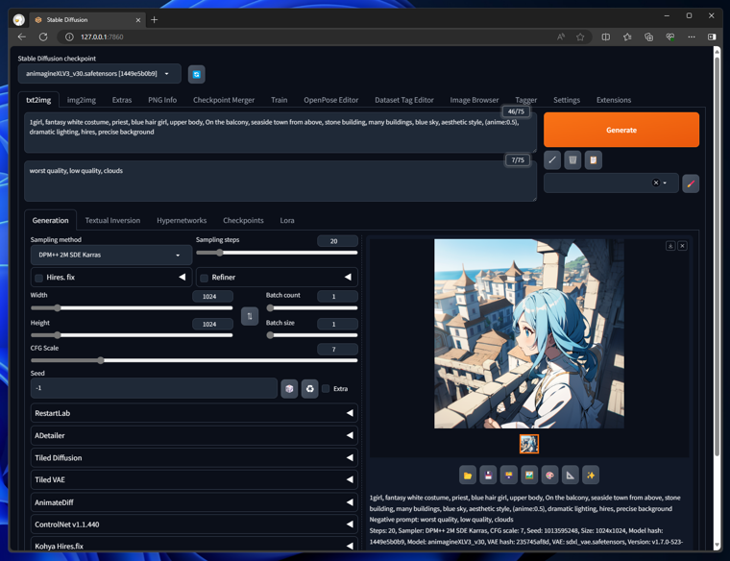Click the Seed input field

point(154,388)
